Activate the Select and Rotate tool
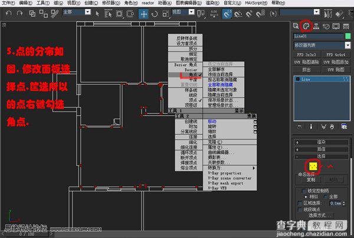The width and height of the screenshot is (354, 238). [155, 14]
